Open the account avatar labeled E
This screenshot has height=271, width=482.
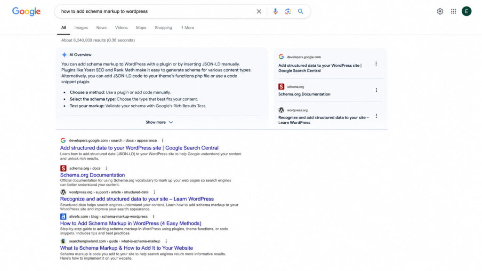pos(466,11)
